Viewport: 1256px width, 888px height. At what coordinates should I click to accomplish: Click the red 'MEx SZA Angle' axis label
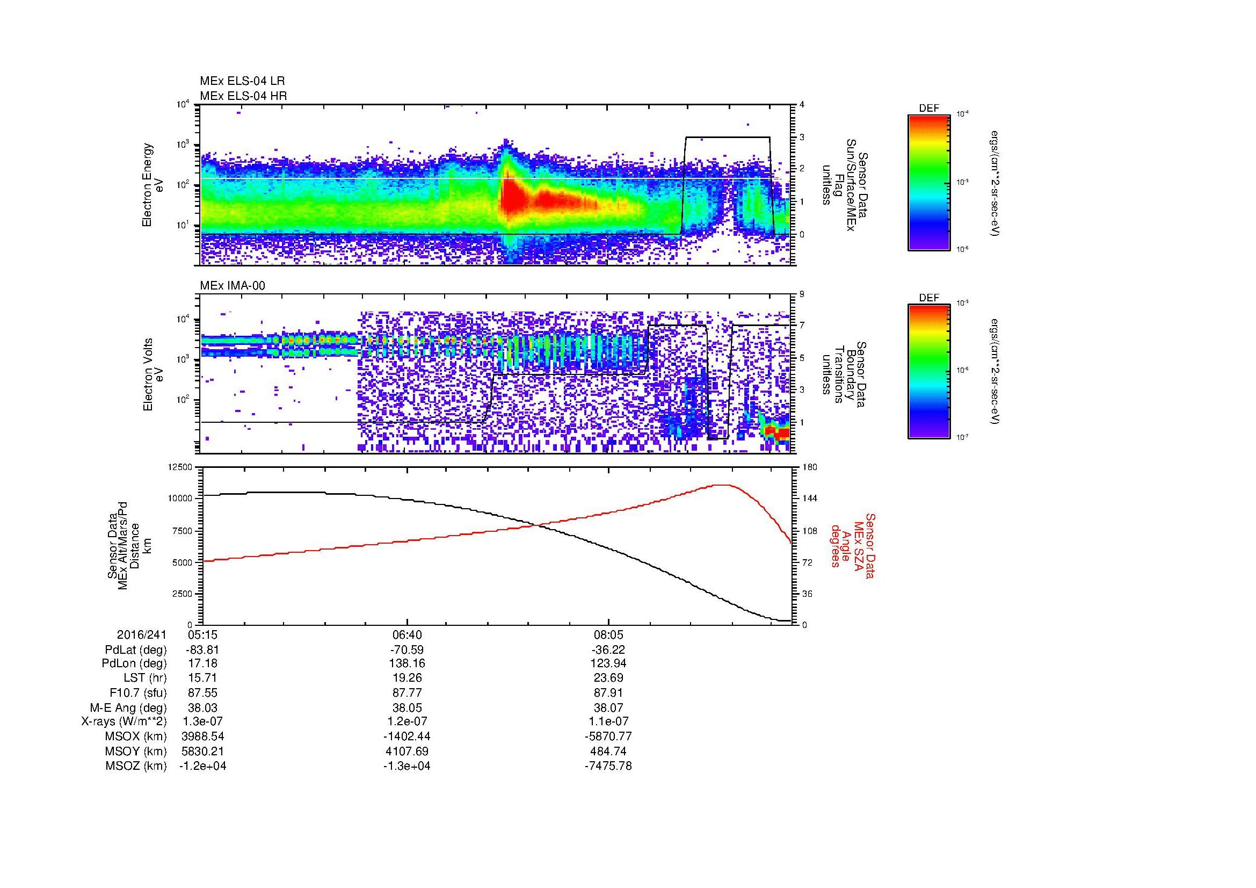coord(853,545)
